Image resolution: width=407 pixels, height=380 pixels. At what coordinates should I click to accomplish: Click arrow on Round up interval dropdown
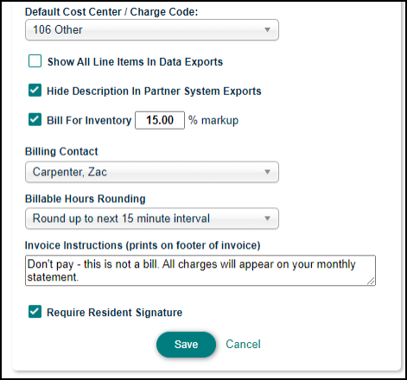(267, 218)
